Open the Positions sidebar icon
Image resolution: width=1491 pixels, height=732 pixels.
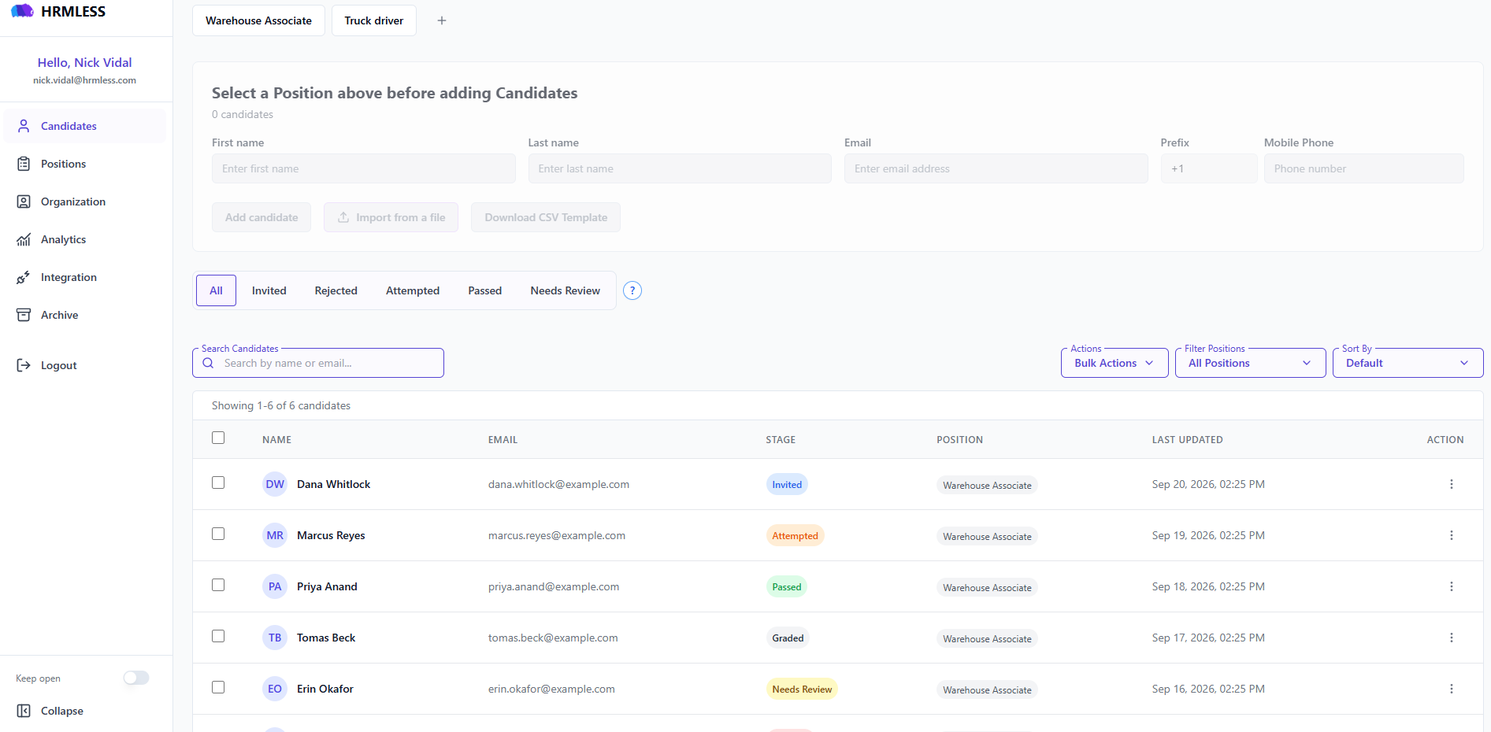(24, 164)
